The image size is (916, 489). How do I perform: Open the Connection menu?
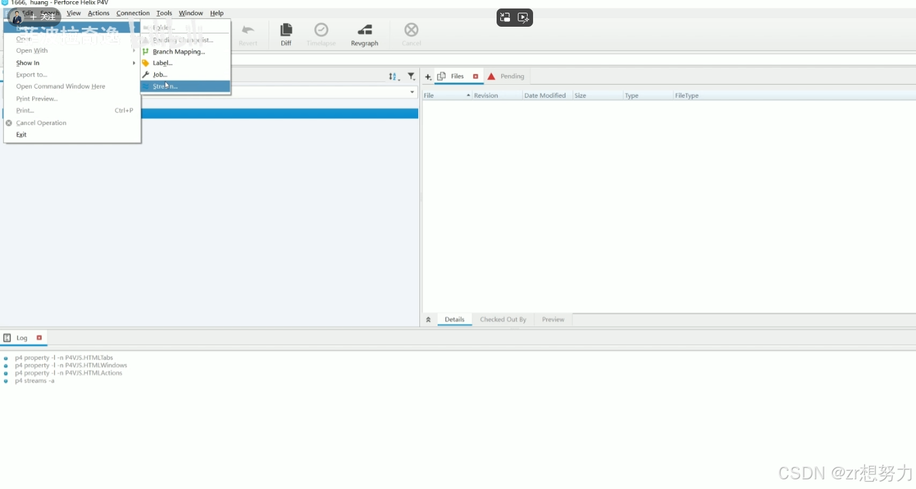133,13
